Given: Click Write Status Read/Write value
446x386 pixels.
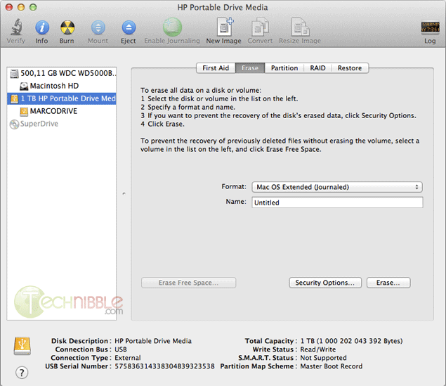Looking at the screenshot, I should pyautogui.click(x=318, y=349).
